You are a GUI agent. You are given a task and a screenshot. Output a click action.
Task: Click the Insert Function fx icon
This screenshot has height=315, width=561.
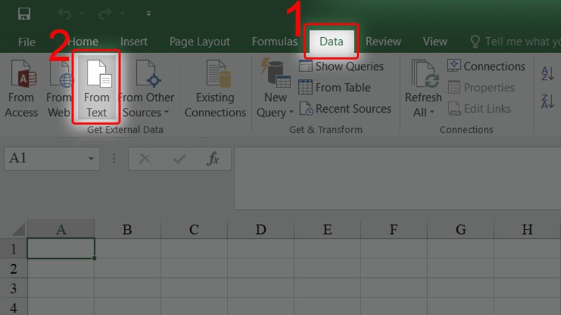pos(213,159)
